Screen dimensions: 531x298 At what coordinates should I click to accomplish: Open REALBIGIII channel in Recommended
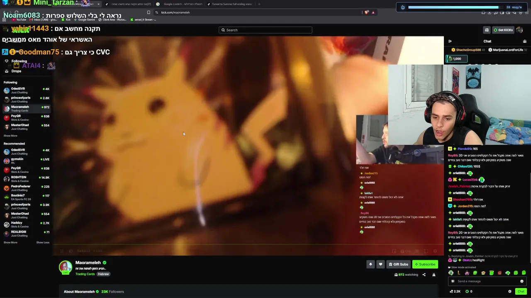[27, 233]
